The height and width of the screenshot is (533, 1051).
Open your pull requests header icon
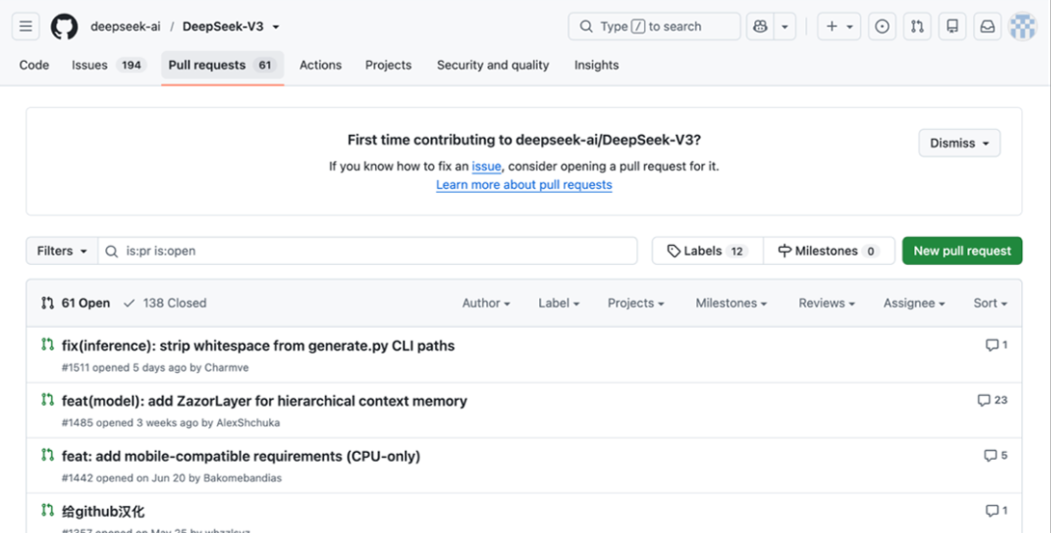click(917, 27)
